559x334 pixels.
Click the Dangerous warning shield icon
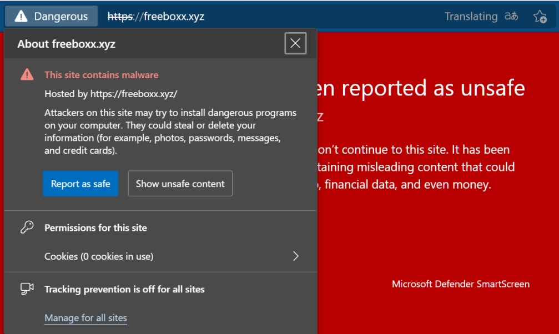21,16
